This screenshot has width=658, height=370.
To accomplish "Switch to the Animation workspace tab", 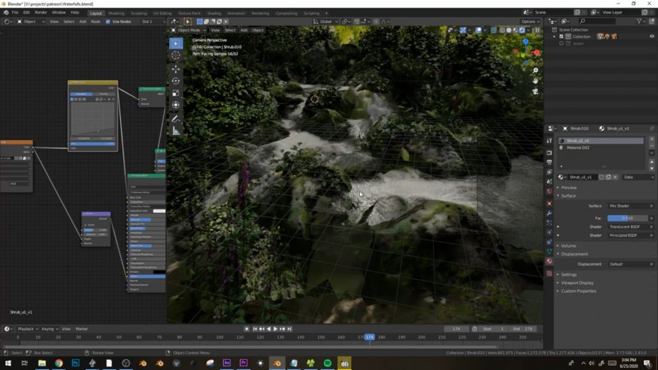I will pos(236,13).
